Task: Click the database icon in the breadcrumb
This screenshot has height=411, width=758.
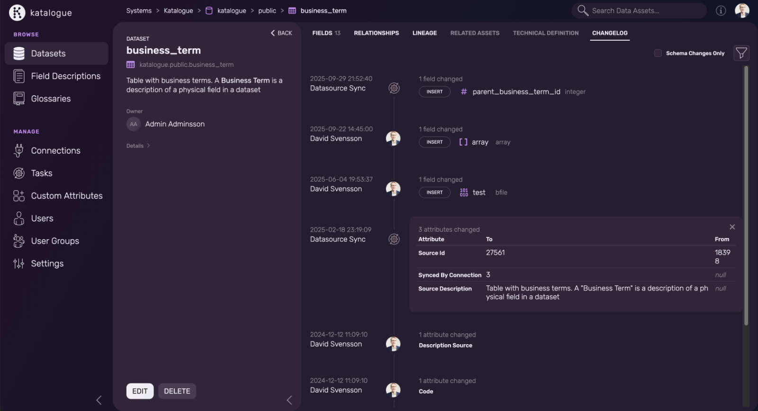Action: 209,10
